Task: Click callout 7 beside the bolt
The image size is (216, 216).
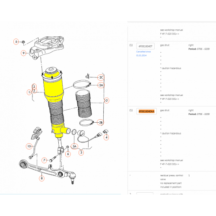Action: click(x=44, y=160)
